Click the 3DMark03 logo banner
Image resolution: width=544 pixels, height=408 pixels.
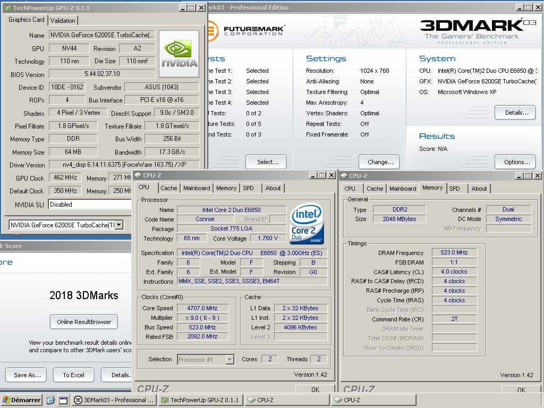point(477,31)
